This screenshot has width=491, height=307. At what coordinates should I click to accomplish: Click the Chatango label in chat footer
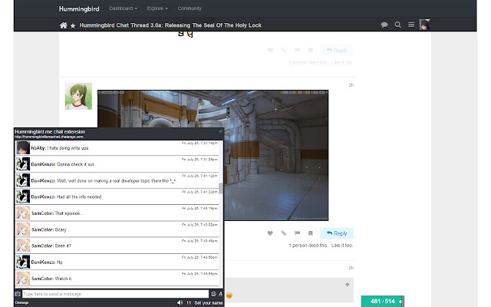pyautogui.click(x=21, y=302)
